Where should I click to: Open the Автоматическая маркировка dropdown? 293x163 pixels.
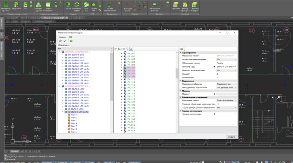235,59
